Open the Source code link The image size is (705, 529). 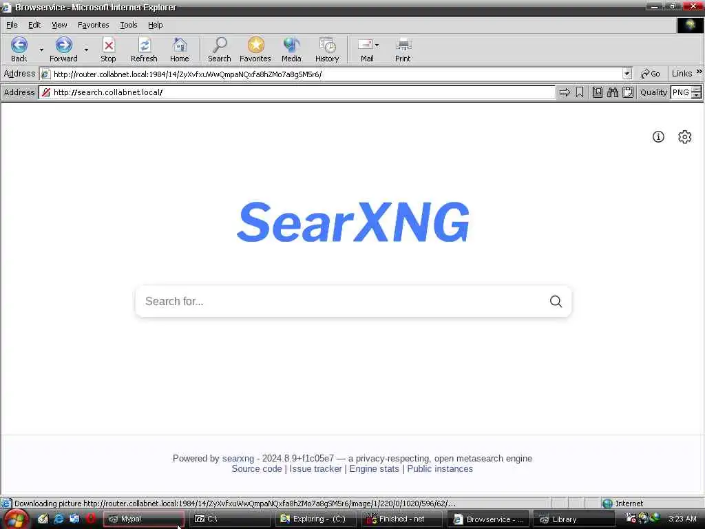point(257,468)
